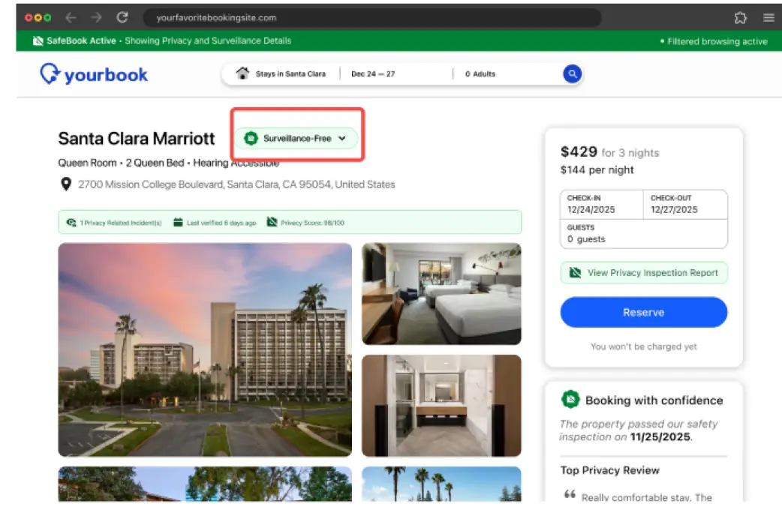Viewport: 782px width, 522px height.
Task: Reload the page with the refresh icon
Action: pos(122,17)
